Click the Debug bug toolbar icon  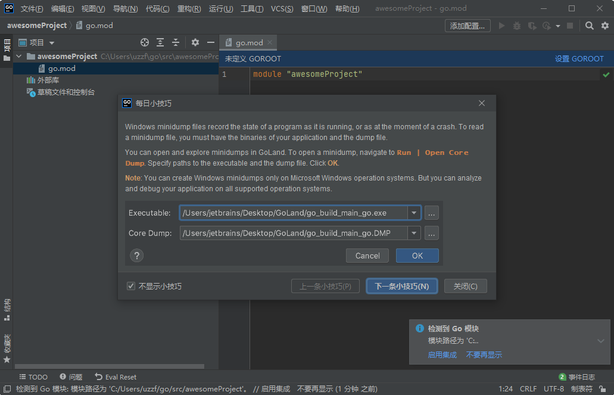coord(517,26)
